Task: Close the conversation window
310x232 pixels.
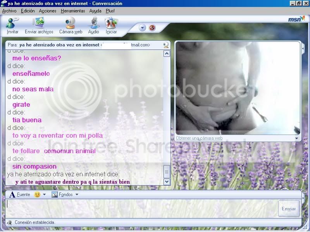Action: pos(305,3)
